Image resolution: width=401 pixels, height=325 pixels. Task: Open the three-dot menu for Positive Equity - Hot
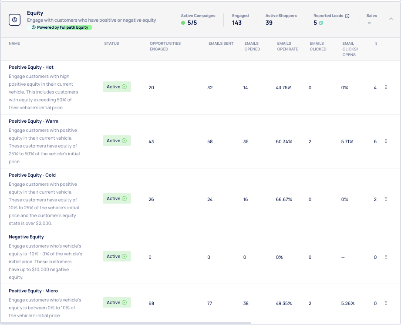pyautogui.click(x=386, y=87)
